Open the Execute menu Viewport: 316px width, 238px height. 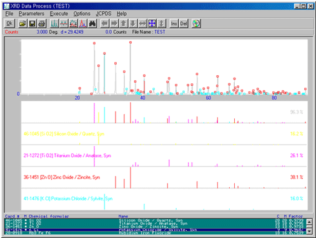59,14
